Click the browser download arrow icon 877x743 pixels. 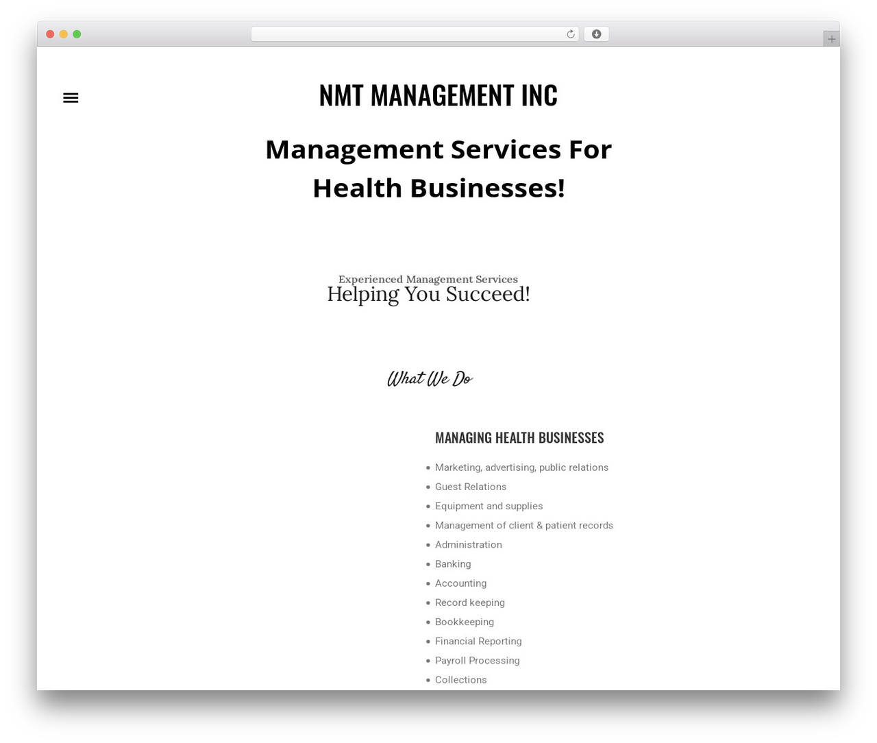tap(596, 34)
